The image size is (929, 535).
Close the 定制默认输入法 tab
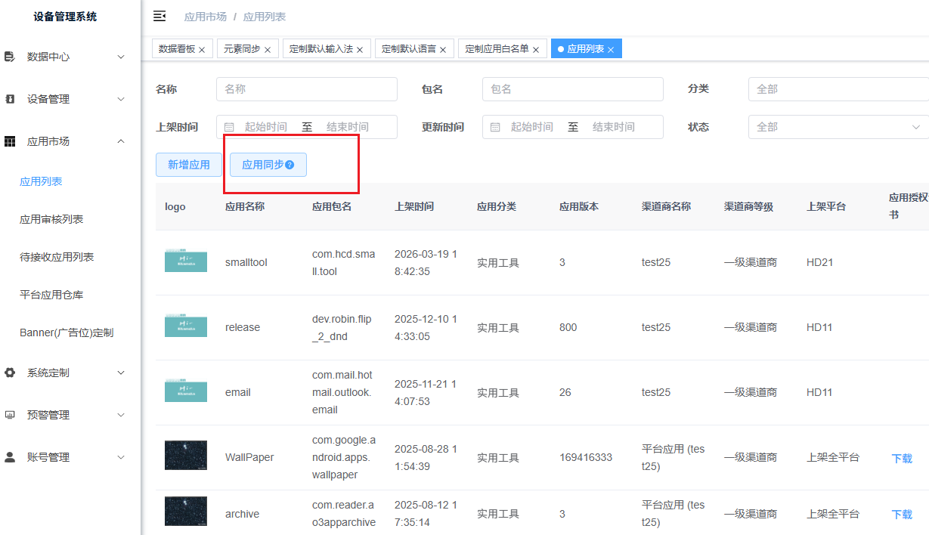click(360, 50)
